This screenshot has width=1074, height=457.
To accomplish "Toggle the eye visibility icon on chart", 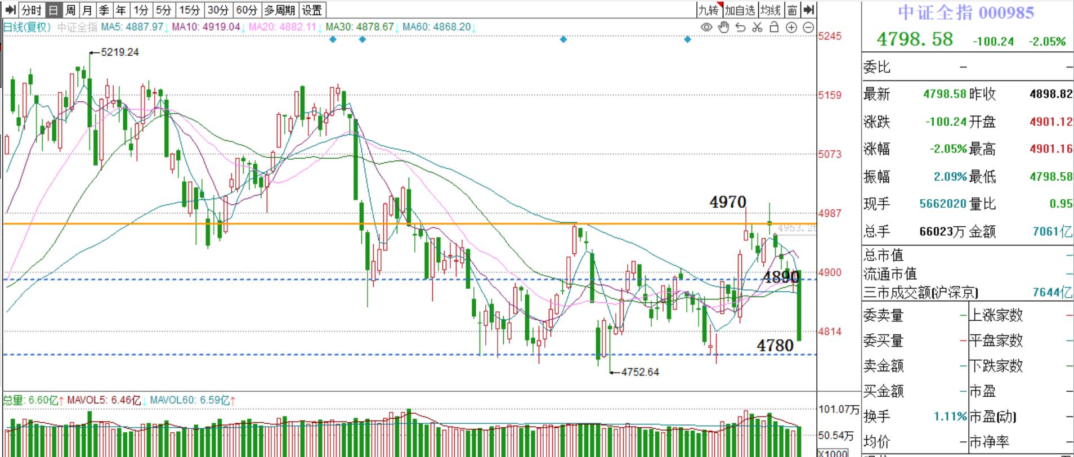I will [706, 27].
